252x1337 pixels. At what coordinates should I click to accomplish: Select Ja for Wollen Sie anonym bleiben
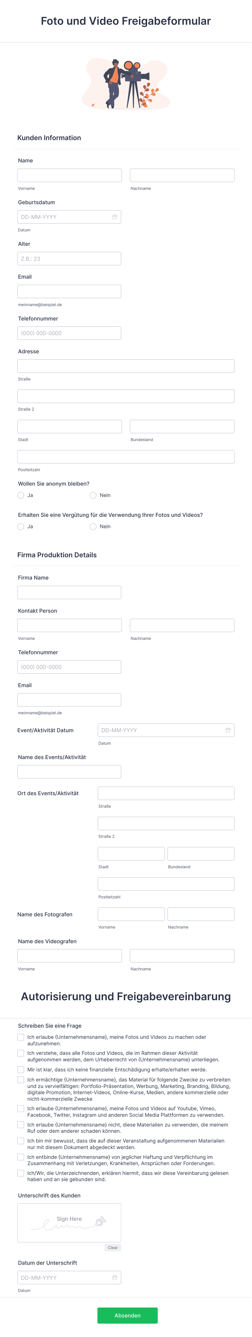tap(21, 495)
